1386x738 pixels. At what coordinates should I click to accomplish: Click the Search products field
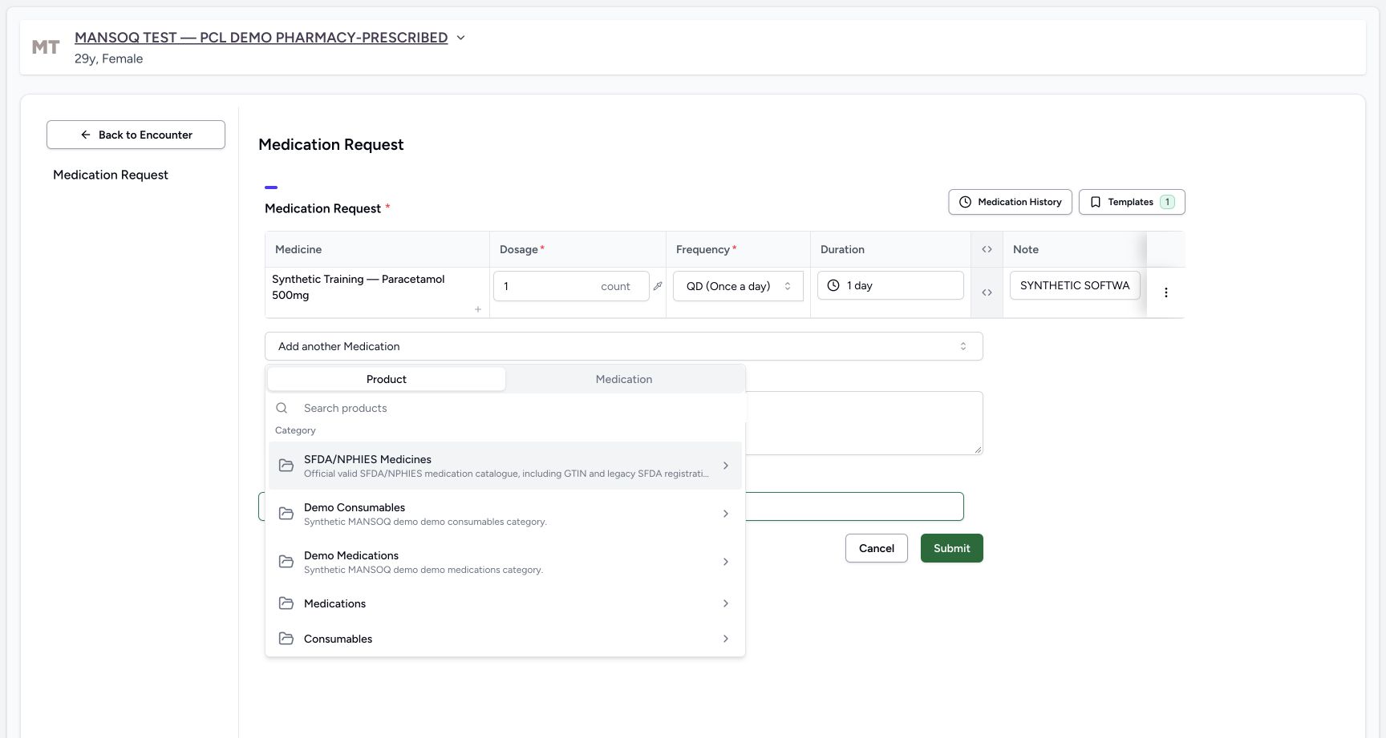[x=505, y=408]
